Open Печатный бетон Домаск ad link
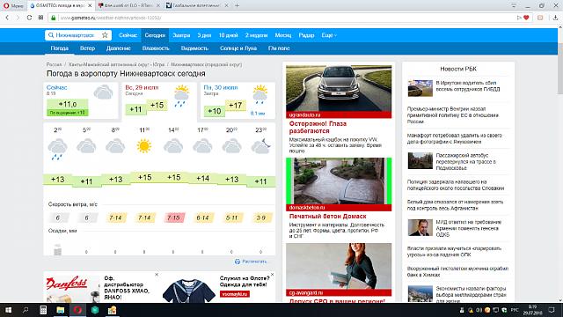This screenshot has width=563, height=317. pyautogui.click(x=327, y=217)
